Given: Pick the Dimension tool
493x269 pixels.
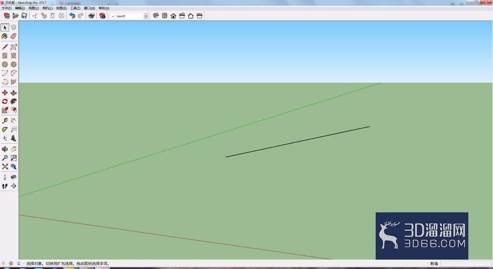Looking at the screenshot, I should pos(13,121).
